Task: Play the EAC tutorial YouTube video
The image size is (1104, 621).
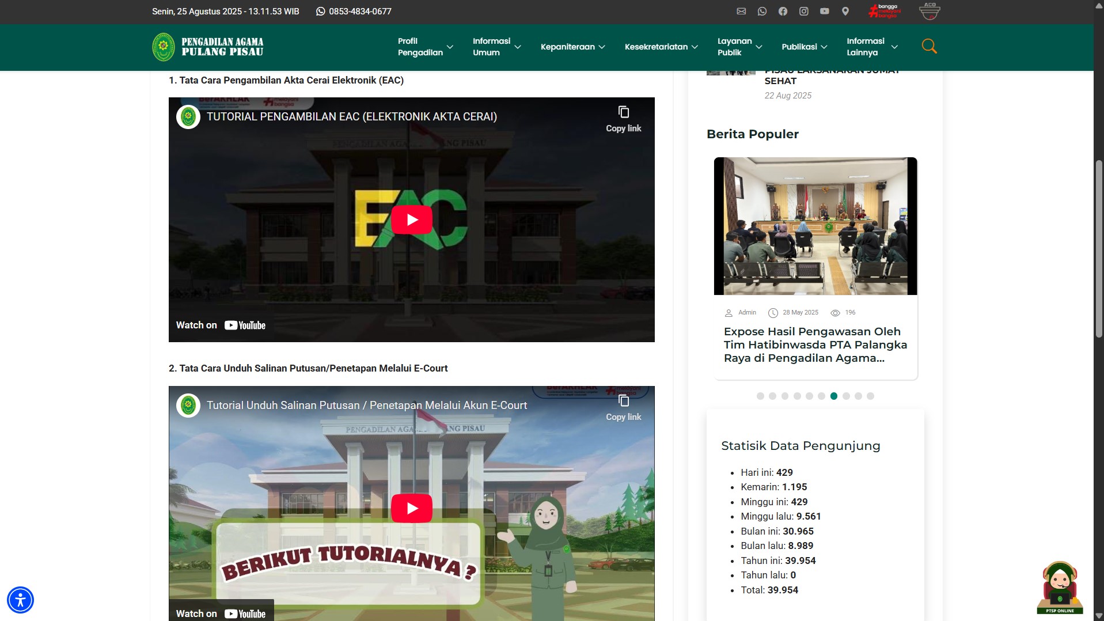Action: tap(412, 219)
